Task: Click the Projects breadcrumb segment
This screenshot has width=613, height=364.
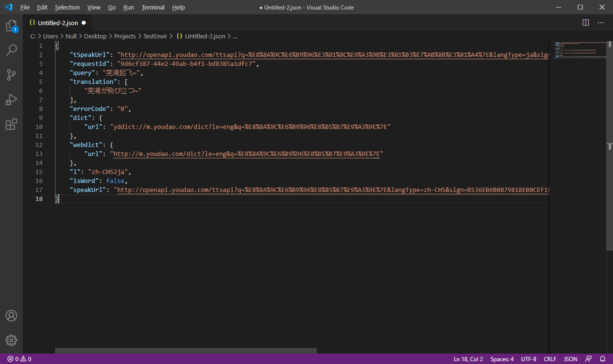Action: [x=125, y=36]
